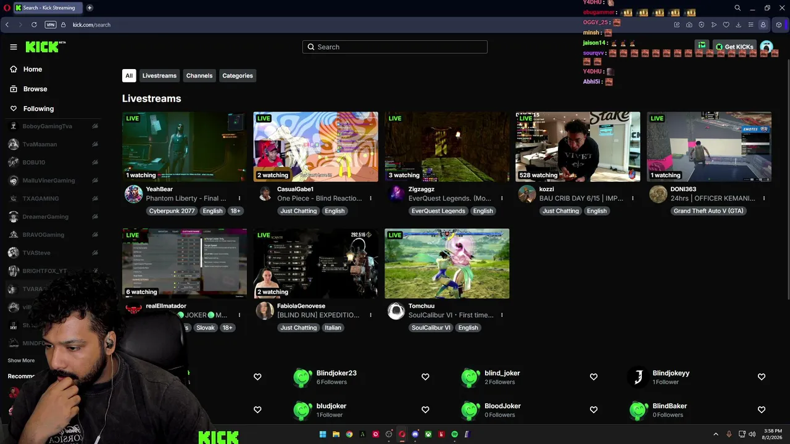Open Discord from the taskbar
790x444 pixels.
[415, 434]
